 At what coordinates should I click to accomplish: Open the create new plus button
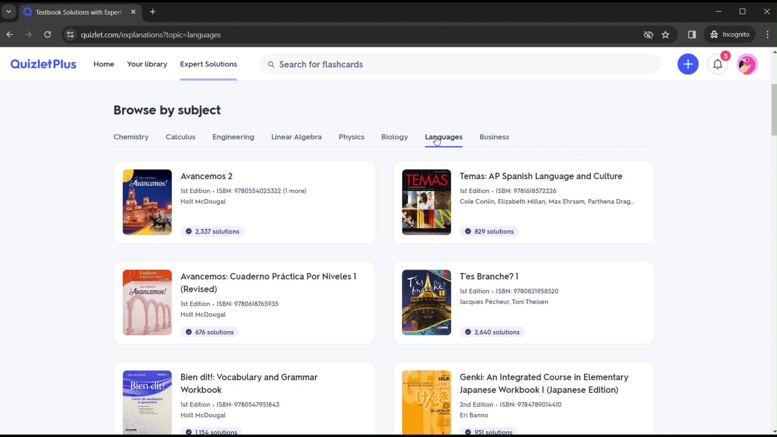point(688,64)
